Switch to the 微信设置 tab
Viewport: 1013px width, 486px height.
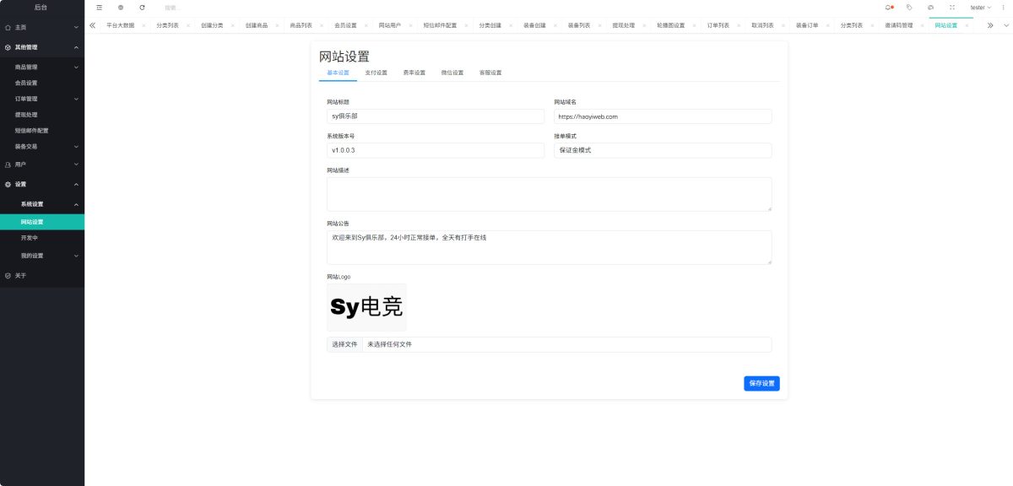[452, 73]
